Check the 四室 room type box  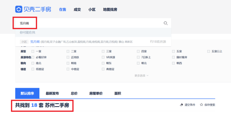tap(138, 51)
